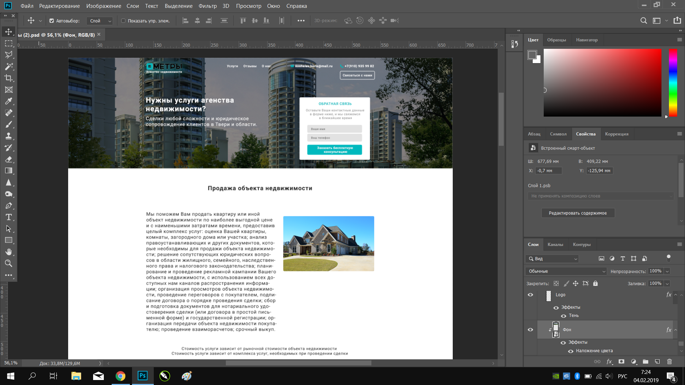Image resolution: width=685 pixels, height=385 pixels.
Task: Activate the Zoom tool in toolbar
Action: click(x=9, y=263)
